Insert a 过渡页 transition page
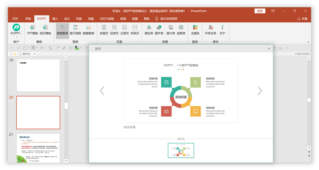 pyautogui.click(x=124, y=30)
